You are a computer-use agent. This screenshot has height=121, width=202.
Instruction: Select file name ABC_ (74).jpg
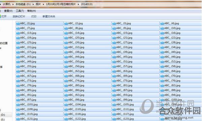click(x=76, y=81)
